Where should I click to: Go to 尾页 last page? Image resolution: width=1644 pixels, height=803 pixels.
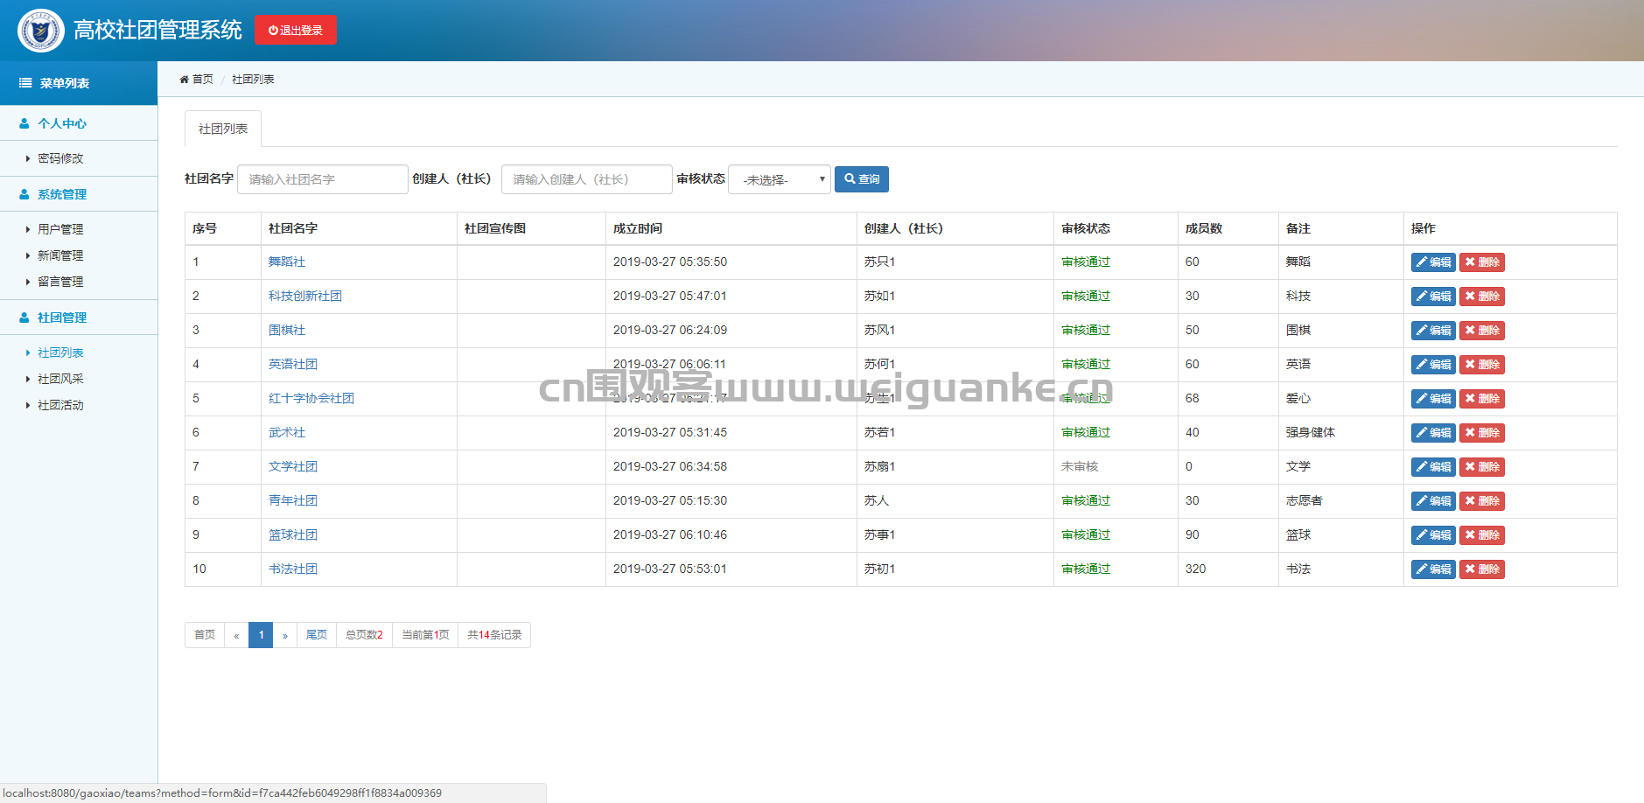click(x=317, y=635)
